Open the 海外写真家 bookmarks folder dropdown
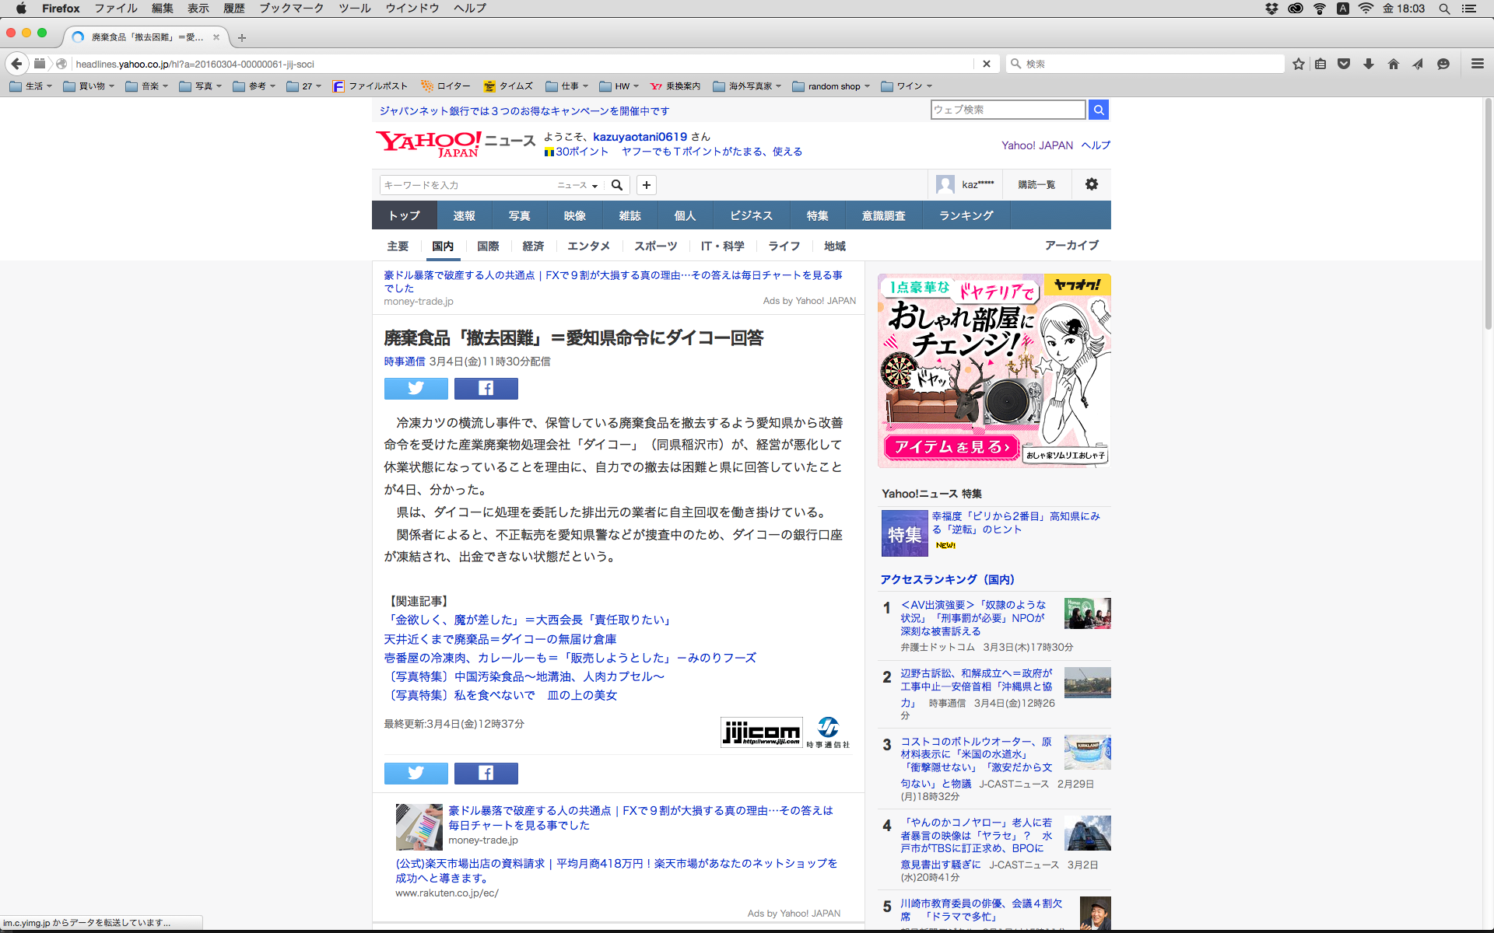This screenshot has height=933, width=1494. click(x=747, y=86)
